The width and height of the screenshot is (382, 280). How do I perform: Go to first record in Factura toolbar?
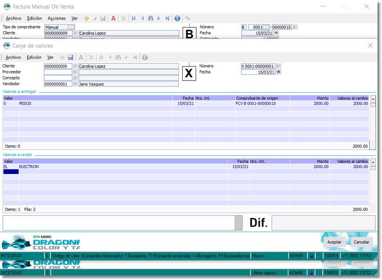tap(134, 18)
